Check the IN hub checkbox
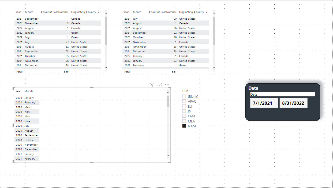This screenshot has height=188, width=333. pos(184,111)
